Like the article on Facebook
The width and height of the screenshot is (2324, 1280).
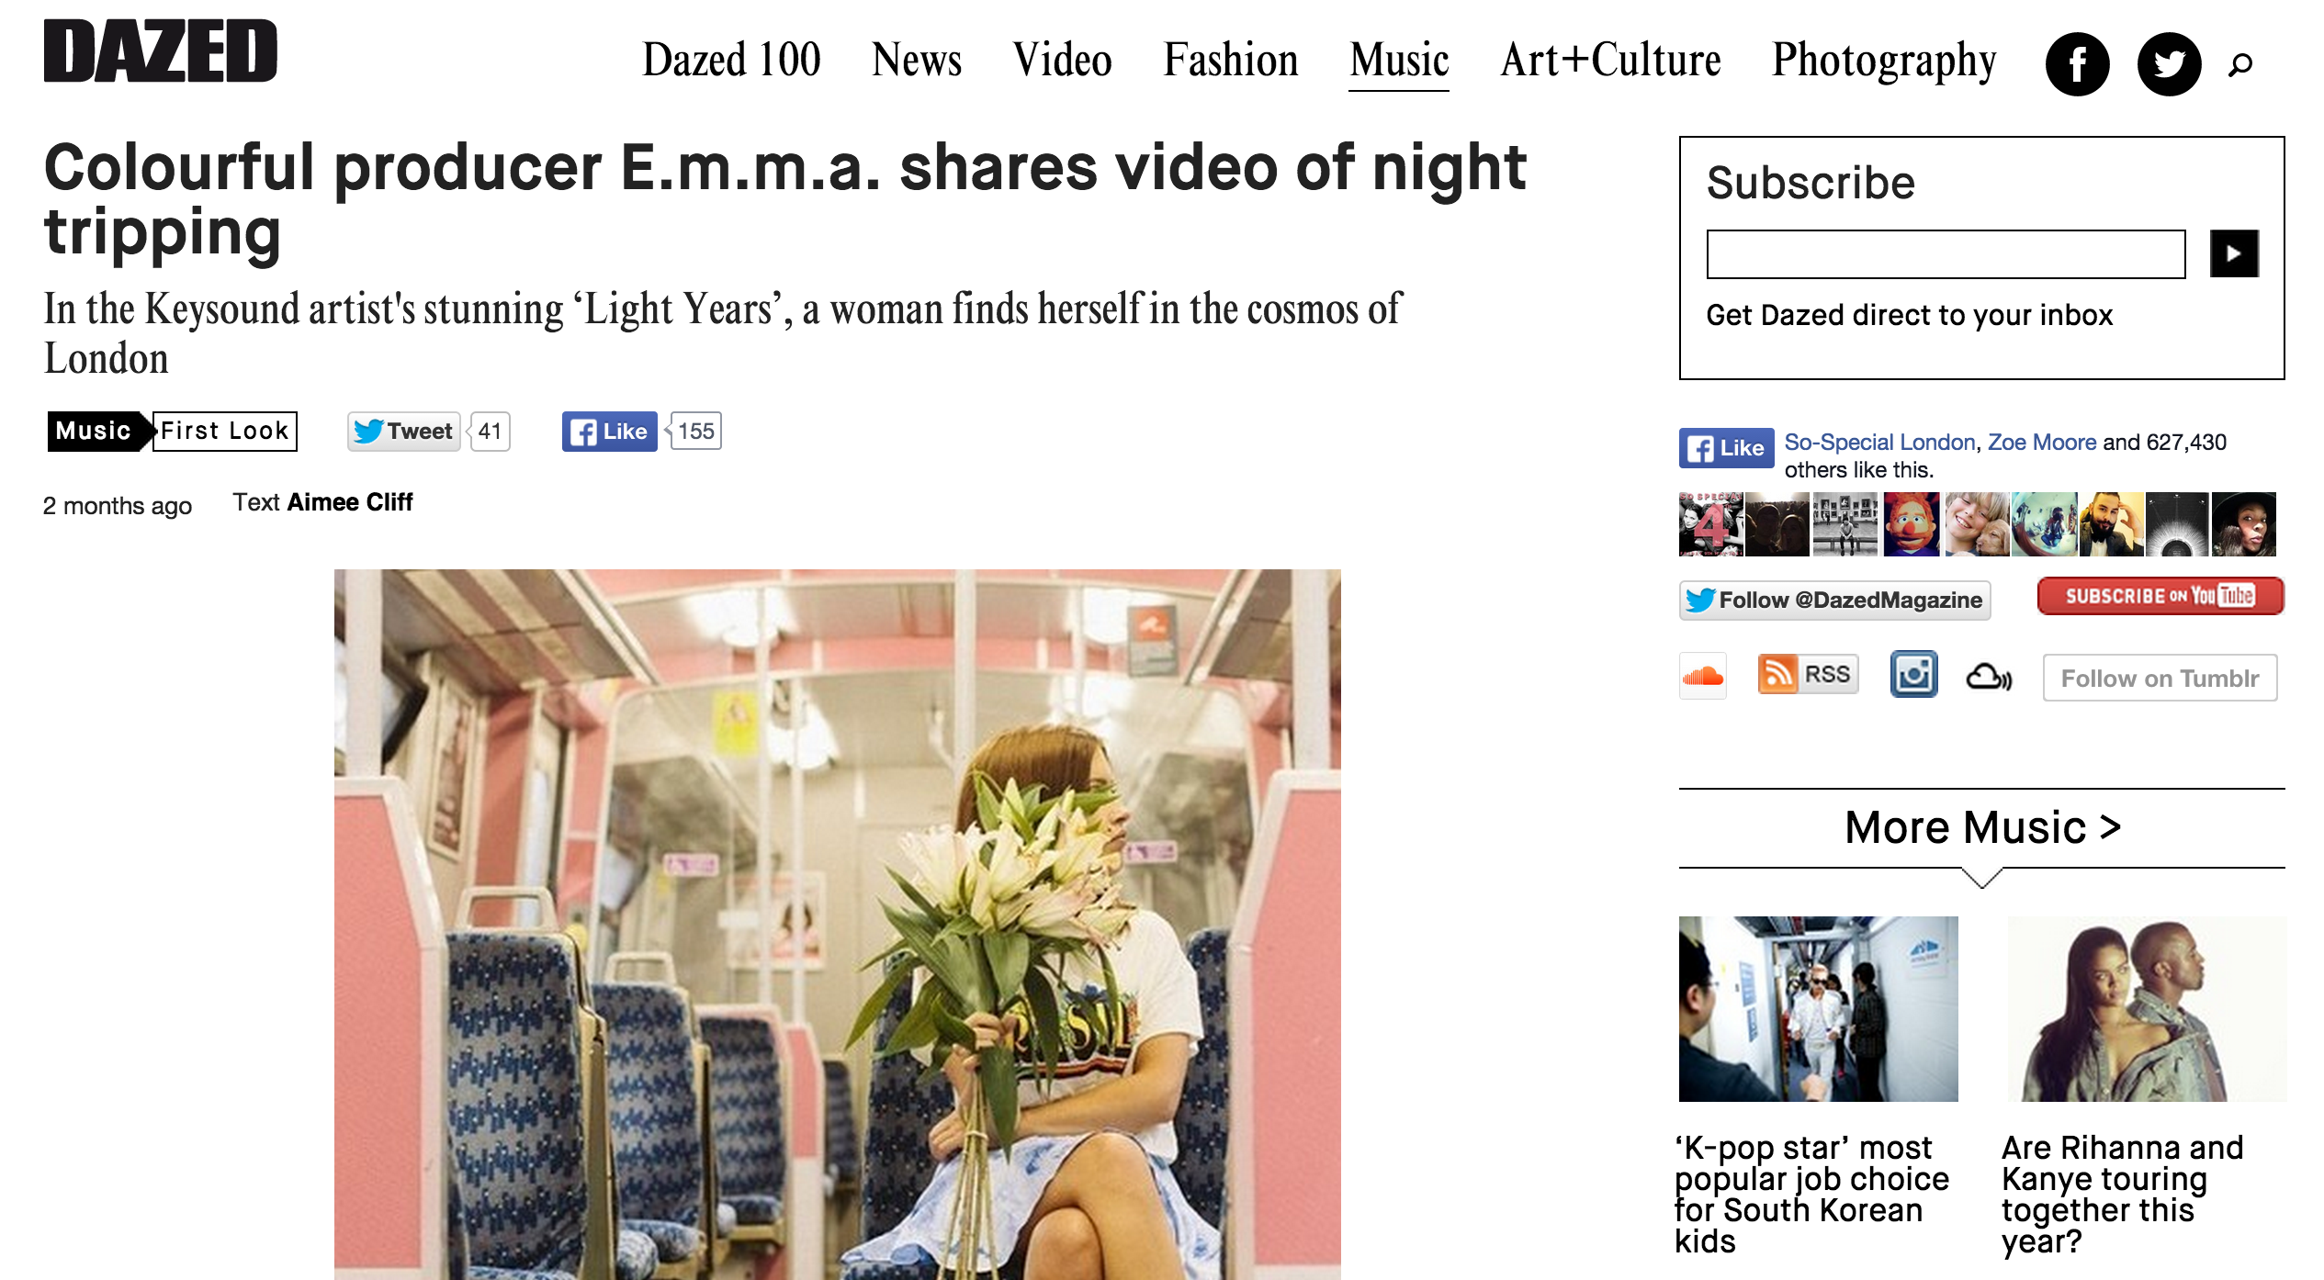609,431
